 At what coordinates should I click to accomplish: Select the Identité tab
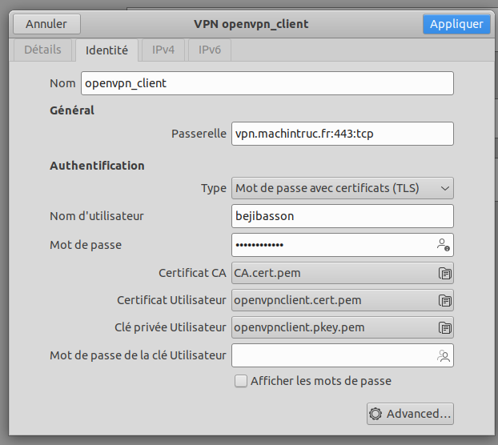106,50
